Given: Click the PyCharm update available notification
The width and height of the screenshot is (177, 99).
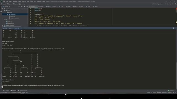Looking at the screenshot, I should (x=15, y=92).
